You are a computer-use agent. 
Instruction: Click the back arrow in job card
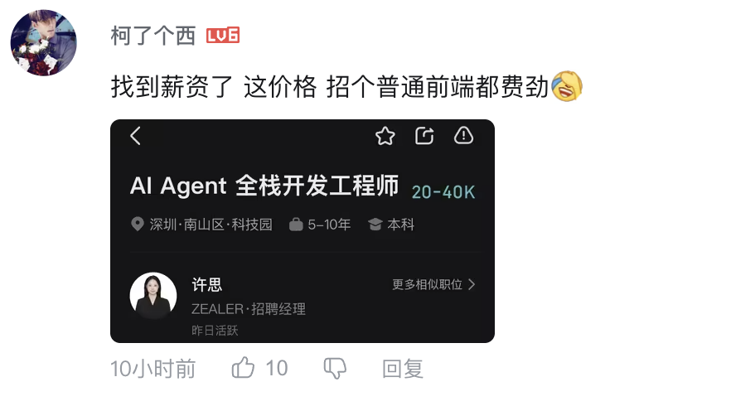[135, 136]
